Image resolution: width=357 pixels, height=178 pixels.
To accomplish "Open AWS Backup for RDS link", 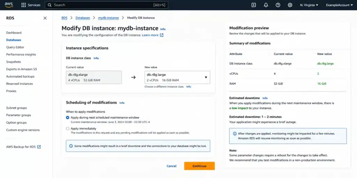I will (x=21, y=147).
